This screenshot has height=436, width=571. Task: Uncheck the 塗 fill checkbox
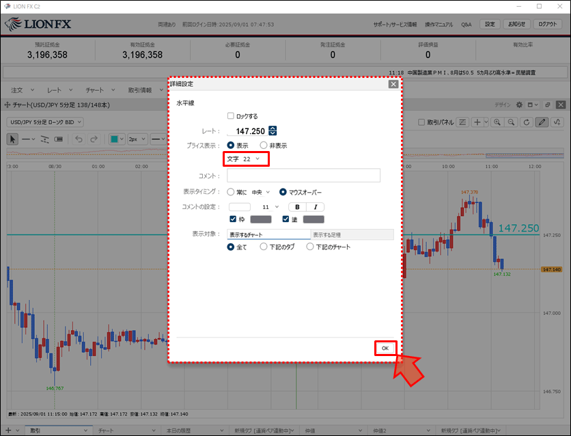286,219
